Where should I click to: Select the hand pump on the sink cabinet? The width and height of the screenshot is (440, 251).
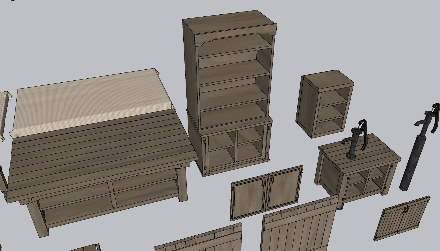355,140
